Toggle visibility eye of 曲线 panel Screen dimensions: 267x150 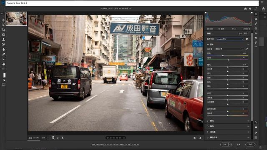pyautogui.click(x=248, y=121)
